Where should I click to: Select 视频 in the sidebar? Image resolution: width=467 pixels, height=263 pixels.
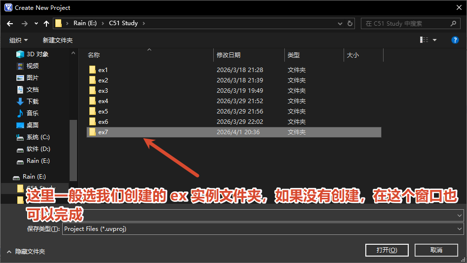28,66
